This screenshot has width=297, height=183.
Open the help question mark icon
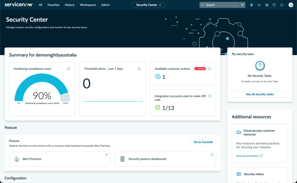(x=274, y=5)
